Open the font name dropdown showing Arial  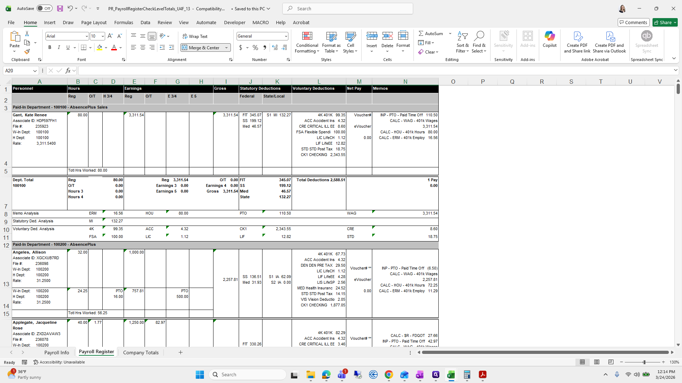pos(86,36)
